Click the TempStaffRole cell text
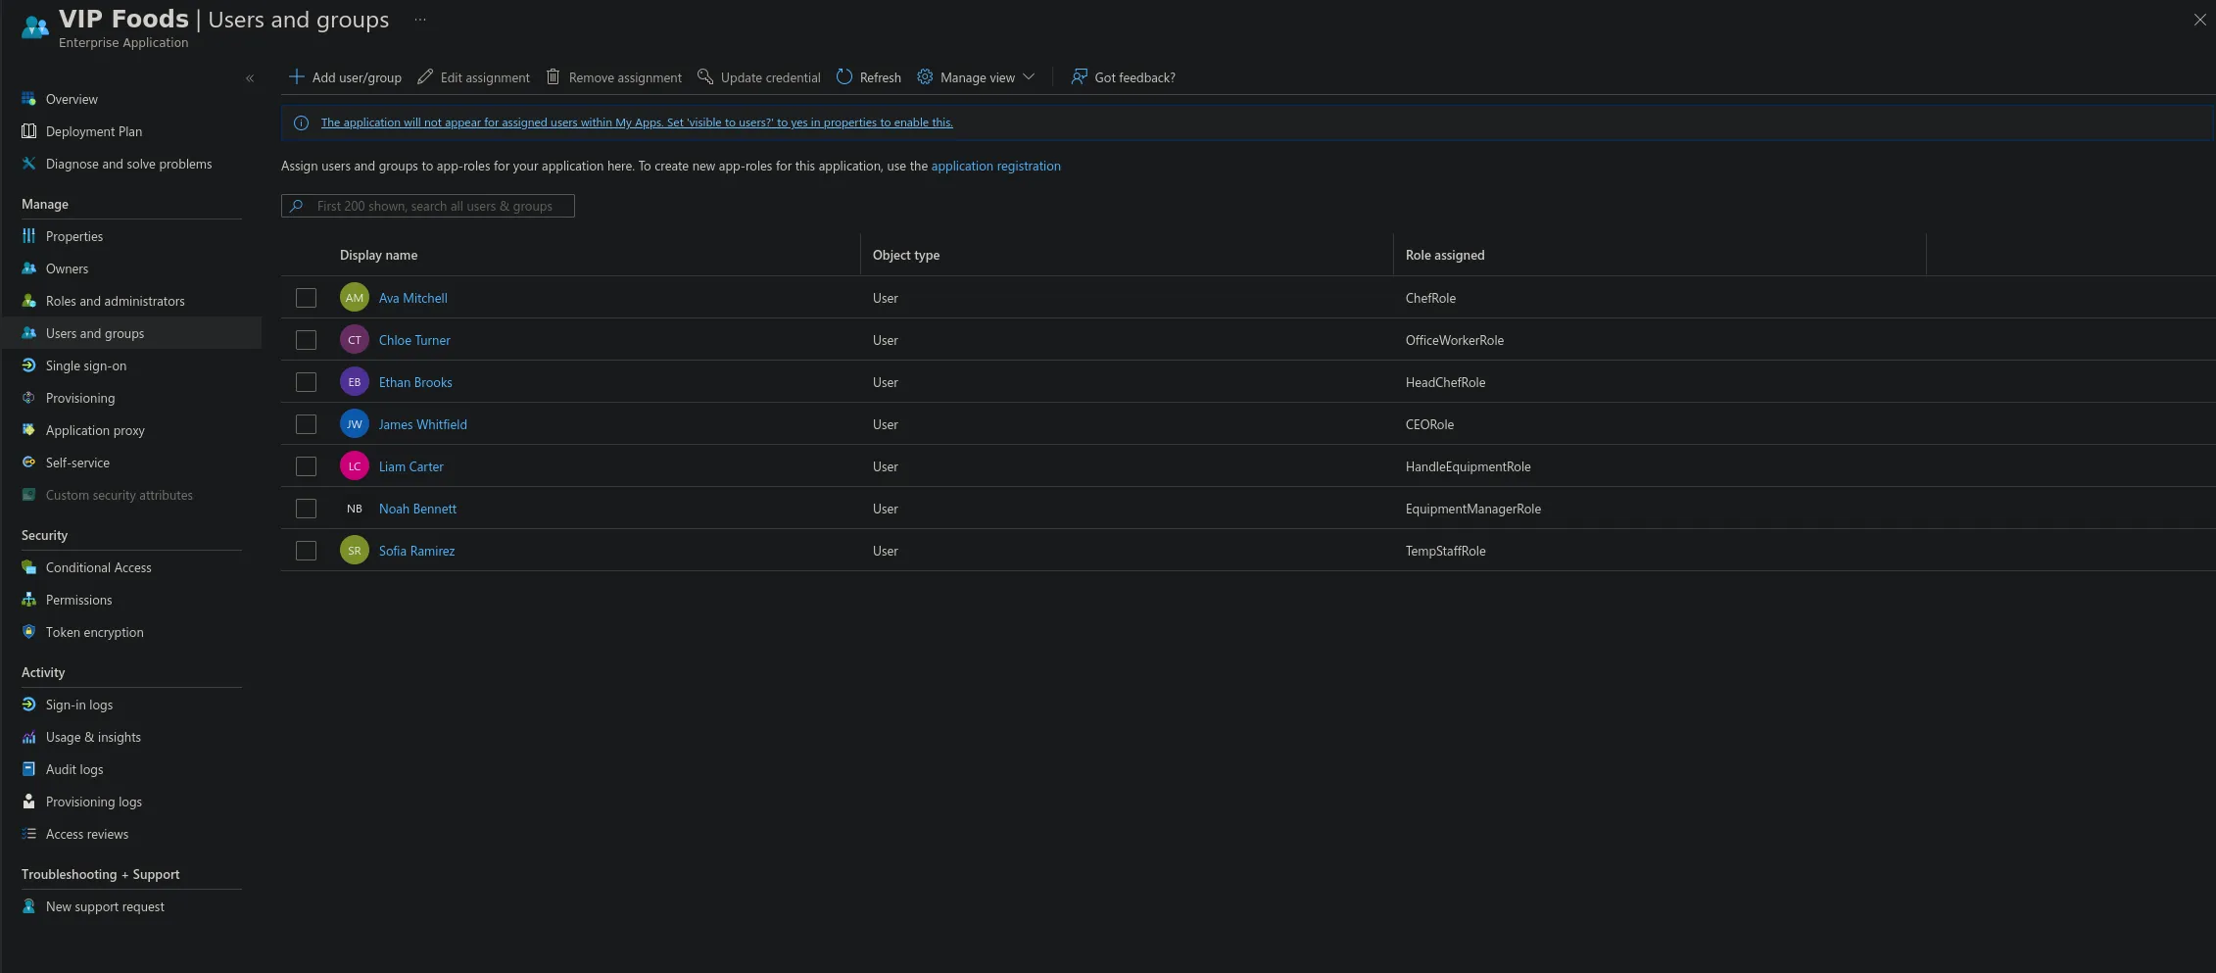 [1445, 551]
